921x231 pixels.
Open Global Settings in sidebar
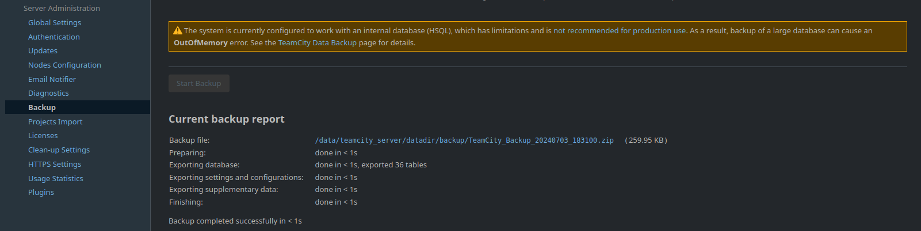coord(55,22)
